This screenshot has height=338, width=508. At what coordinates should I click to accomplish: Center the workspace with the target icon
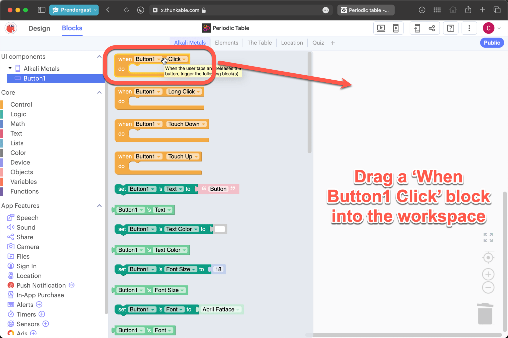pyautogui.click(x=488, y=258)
